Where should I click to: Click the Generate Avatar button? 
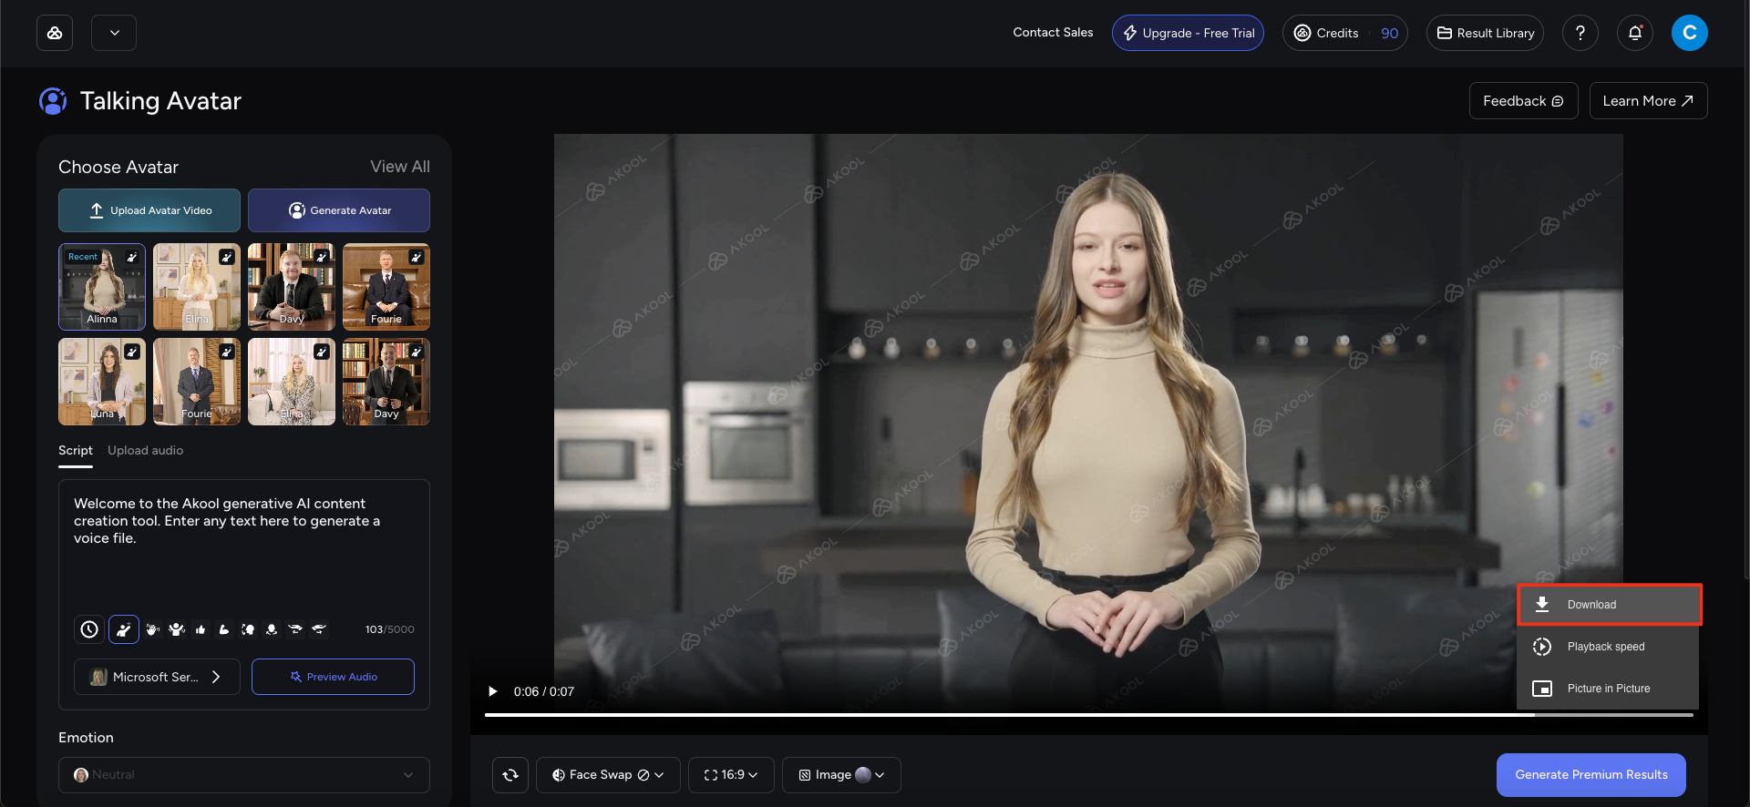(x=339, y=210)
